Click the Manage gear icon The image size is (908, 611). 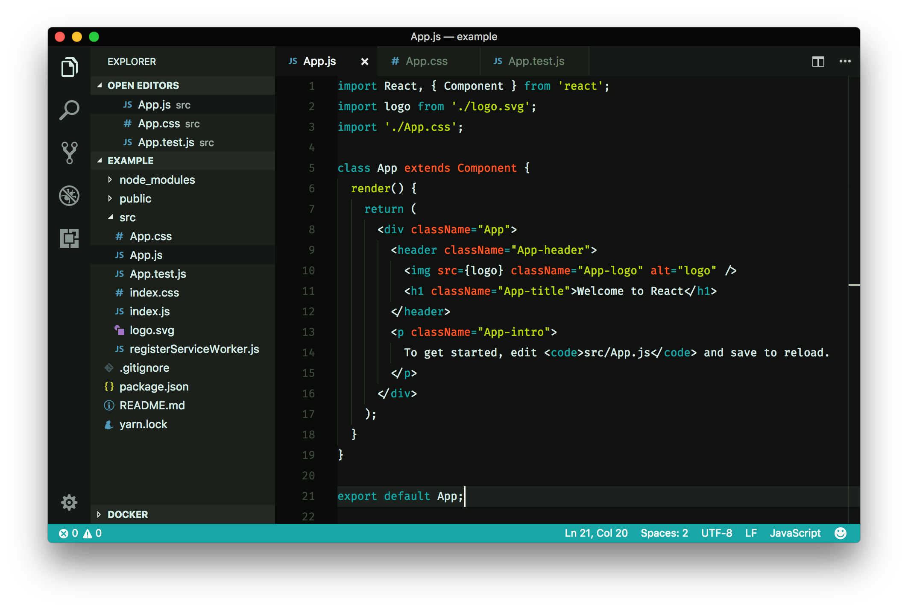tap(69, 502)
